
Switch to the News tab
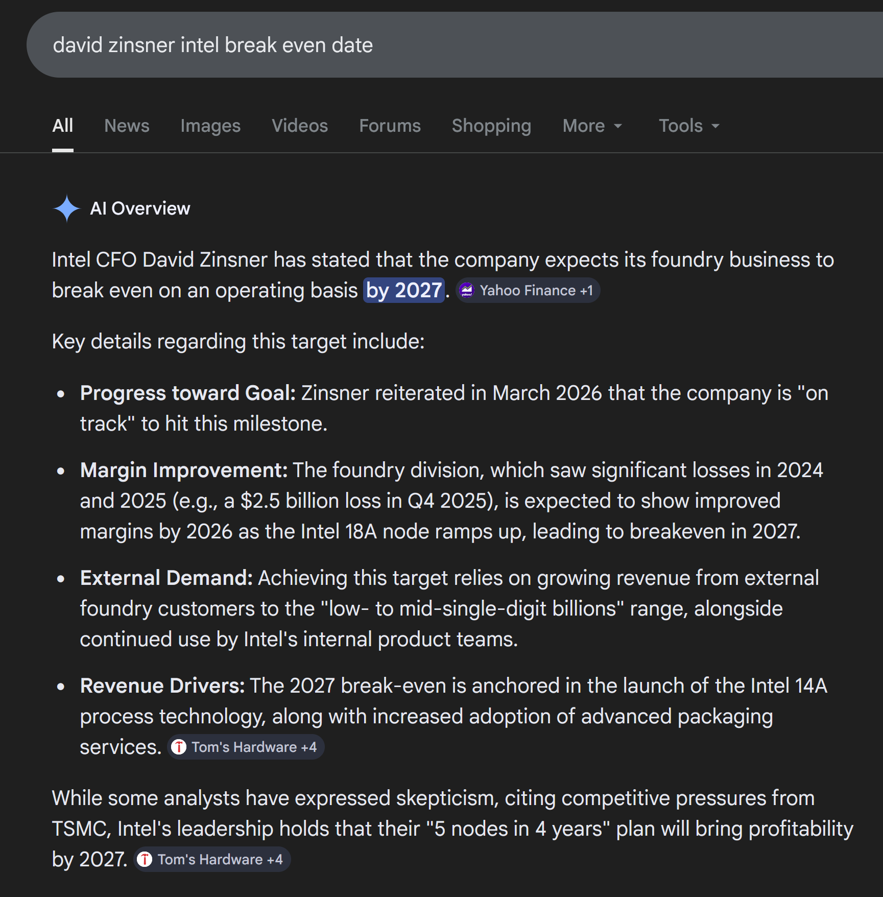click(x=127, y=126)
